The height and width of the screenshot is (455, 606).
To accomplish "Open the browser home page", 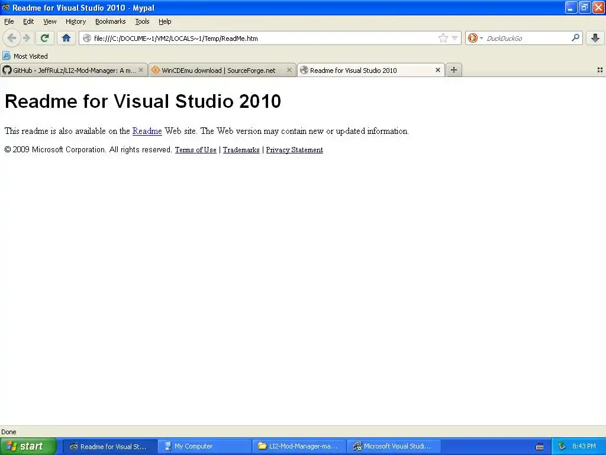I will [x=66, y=39].
